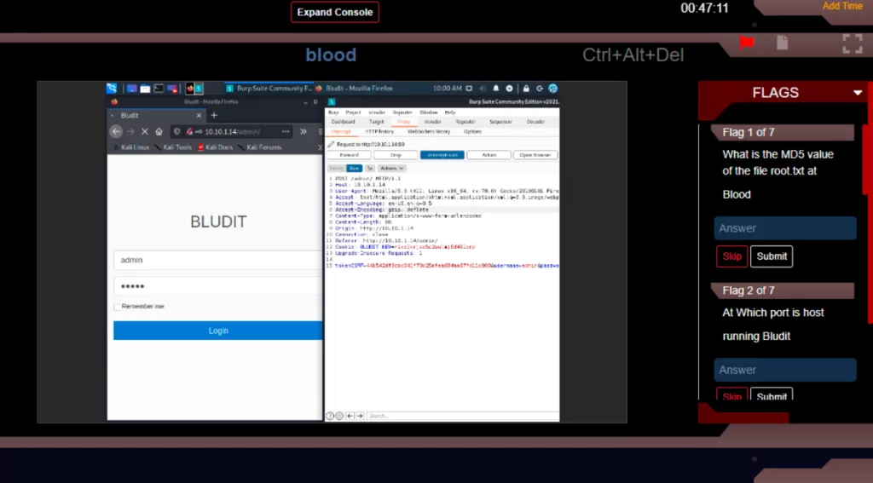Screen dimensions: 873x483
Task: Toggle the \n newline display button
Action: point(370,168)
